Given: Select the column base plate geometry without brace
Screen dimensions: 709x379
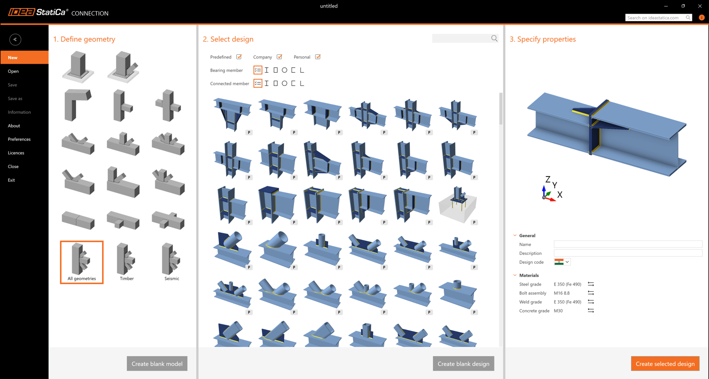Looking at the screenshot, I should pos(78,67).
